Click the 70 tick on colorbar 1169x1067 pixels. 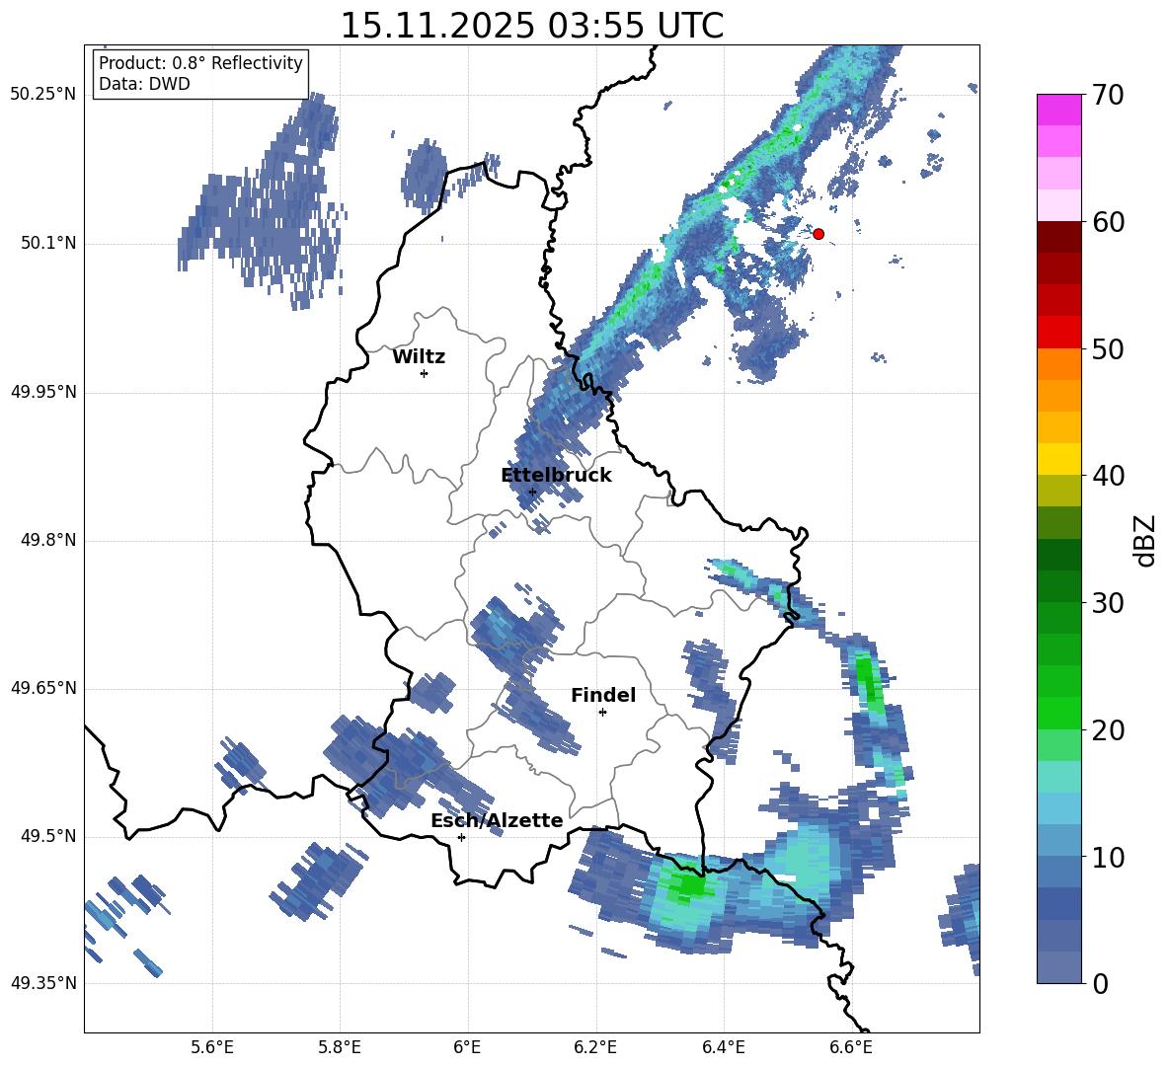(1108, 95)
